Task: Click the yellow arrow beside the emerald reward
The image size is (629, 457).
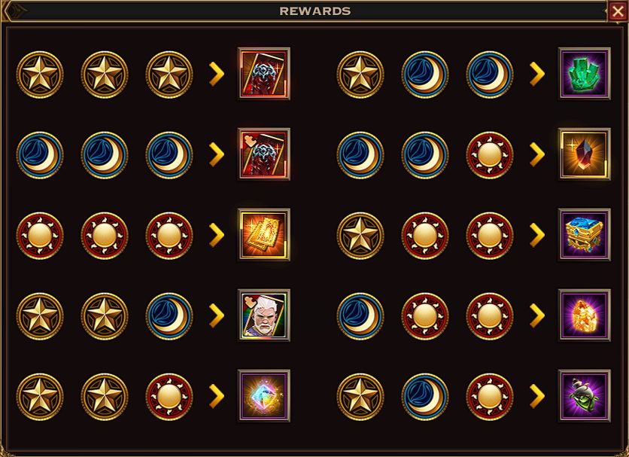Action: pos(537,74)
